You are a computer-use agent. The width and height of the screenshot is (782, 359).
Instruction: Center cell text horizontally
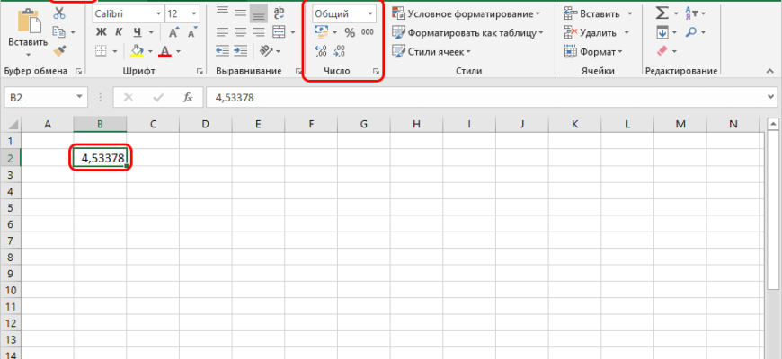(x=240, y=32)
